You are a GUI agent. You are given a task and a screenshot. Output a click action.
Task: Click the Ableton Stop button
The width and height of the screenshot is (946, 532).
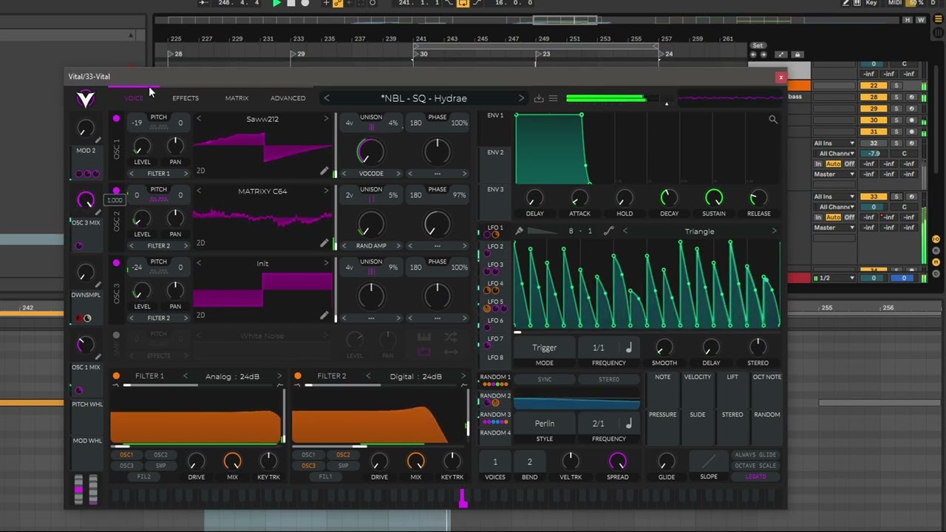coord(290,3)
